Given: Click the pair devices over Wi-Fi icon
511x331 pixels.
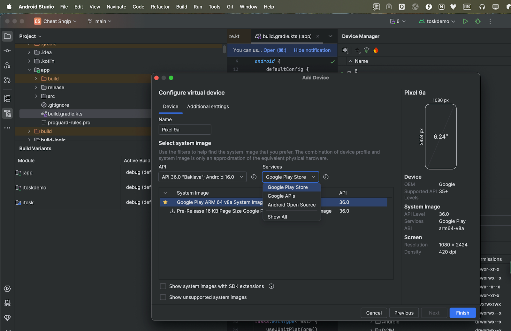Looking at the screenshot, I should [367, 50].
